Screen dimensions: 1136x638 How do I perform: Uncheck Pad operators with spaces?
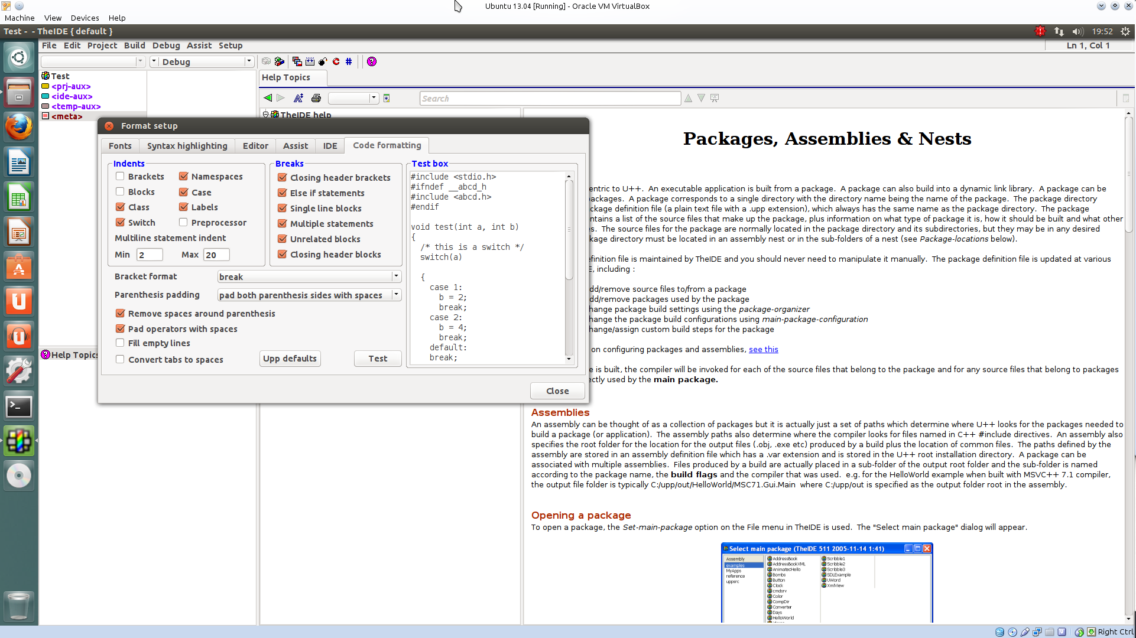[121, 328]
